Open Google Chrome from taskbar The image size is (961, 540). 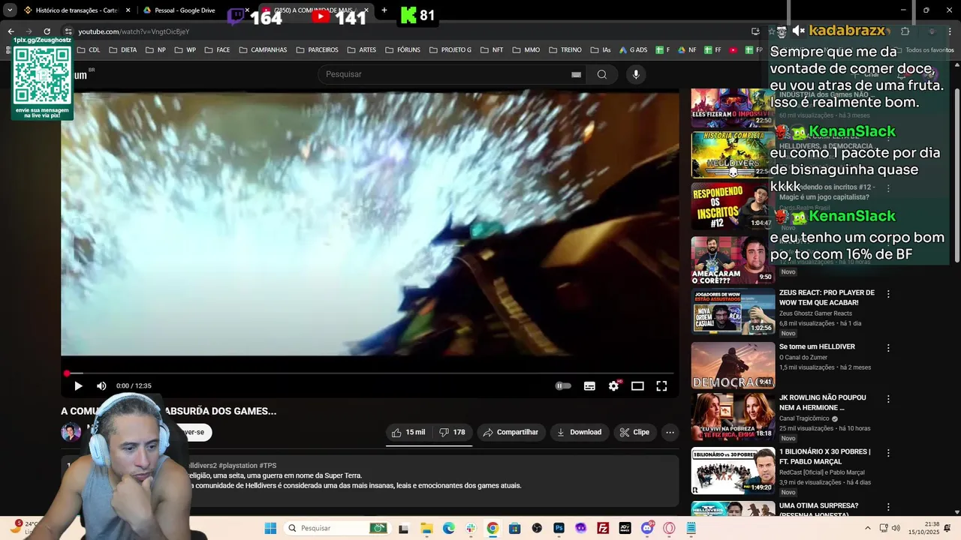click(x=493, y=529)
